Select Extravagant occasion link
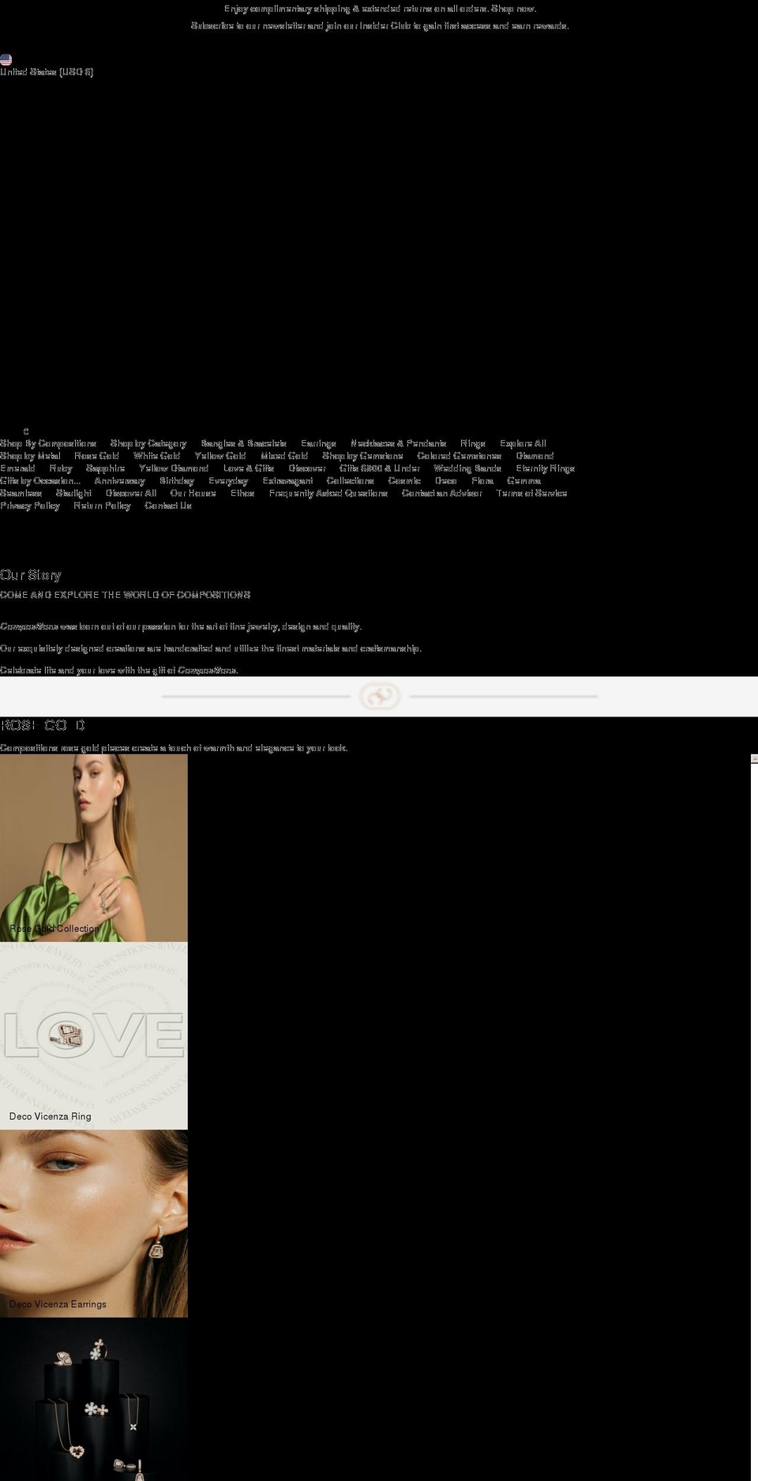Image resolution: width=758 pixels, height=1481 pixels. point(287,480)
